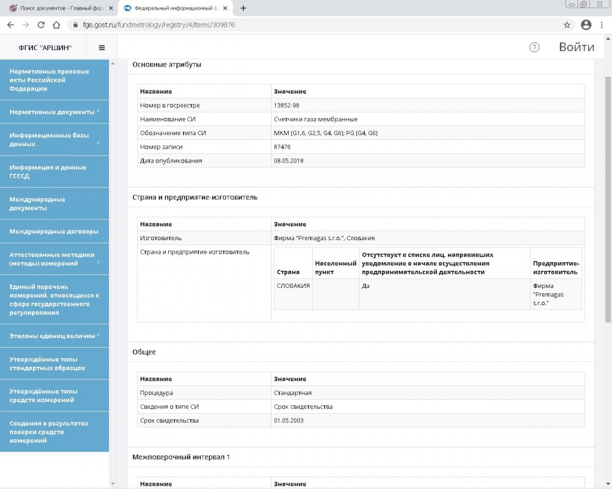Open a new browser tab
Screen dimensions: 612x489
[x=244, y=8]
